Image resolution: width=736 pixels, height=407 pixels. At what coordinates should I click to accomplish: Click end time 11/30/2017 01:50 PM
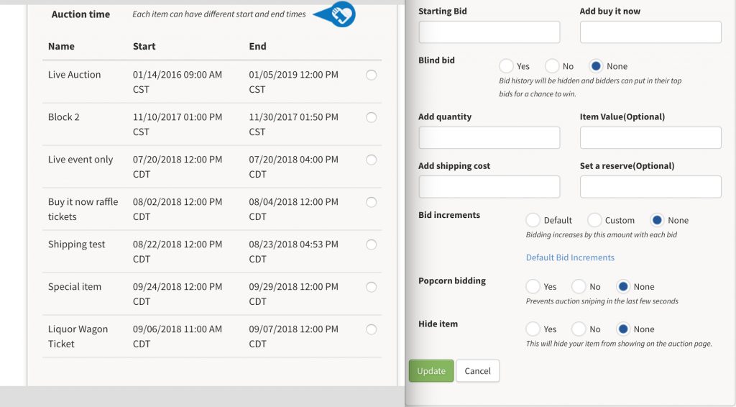293,117
